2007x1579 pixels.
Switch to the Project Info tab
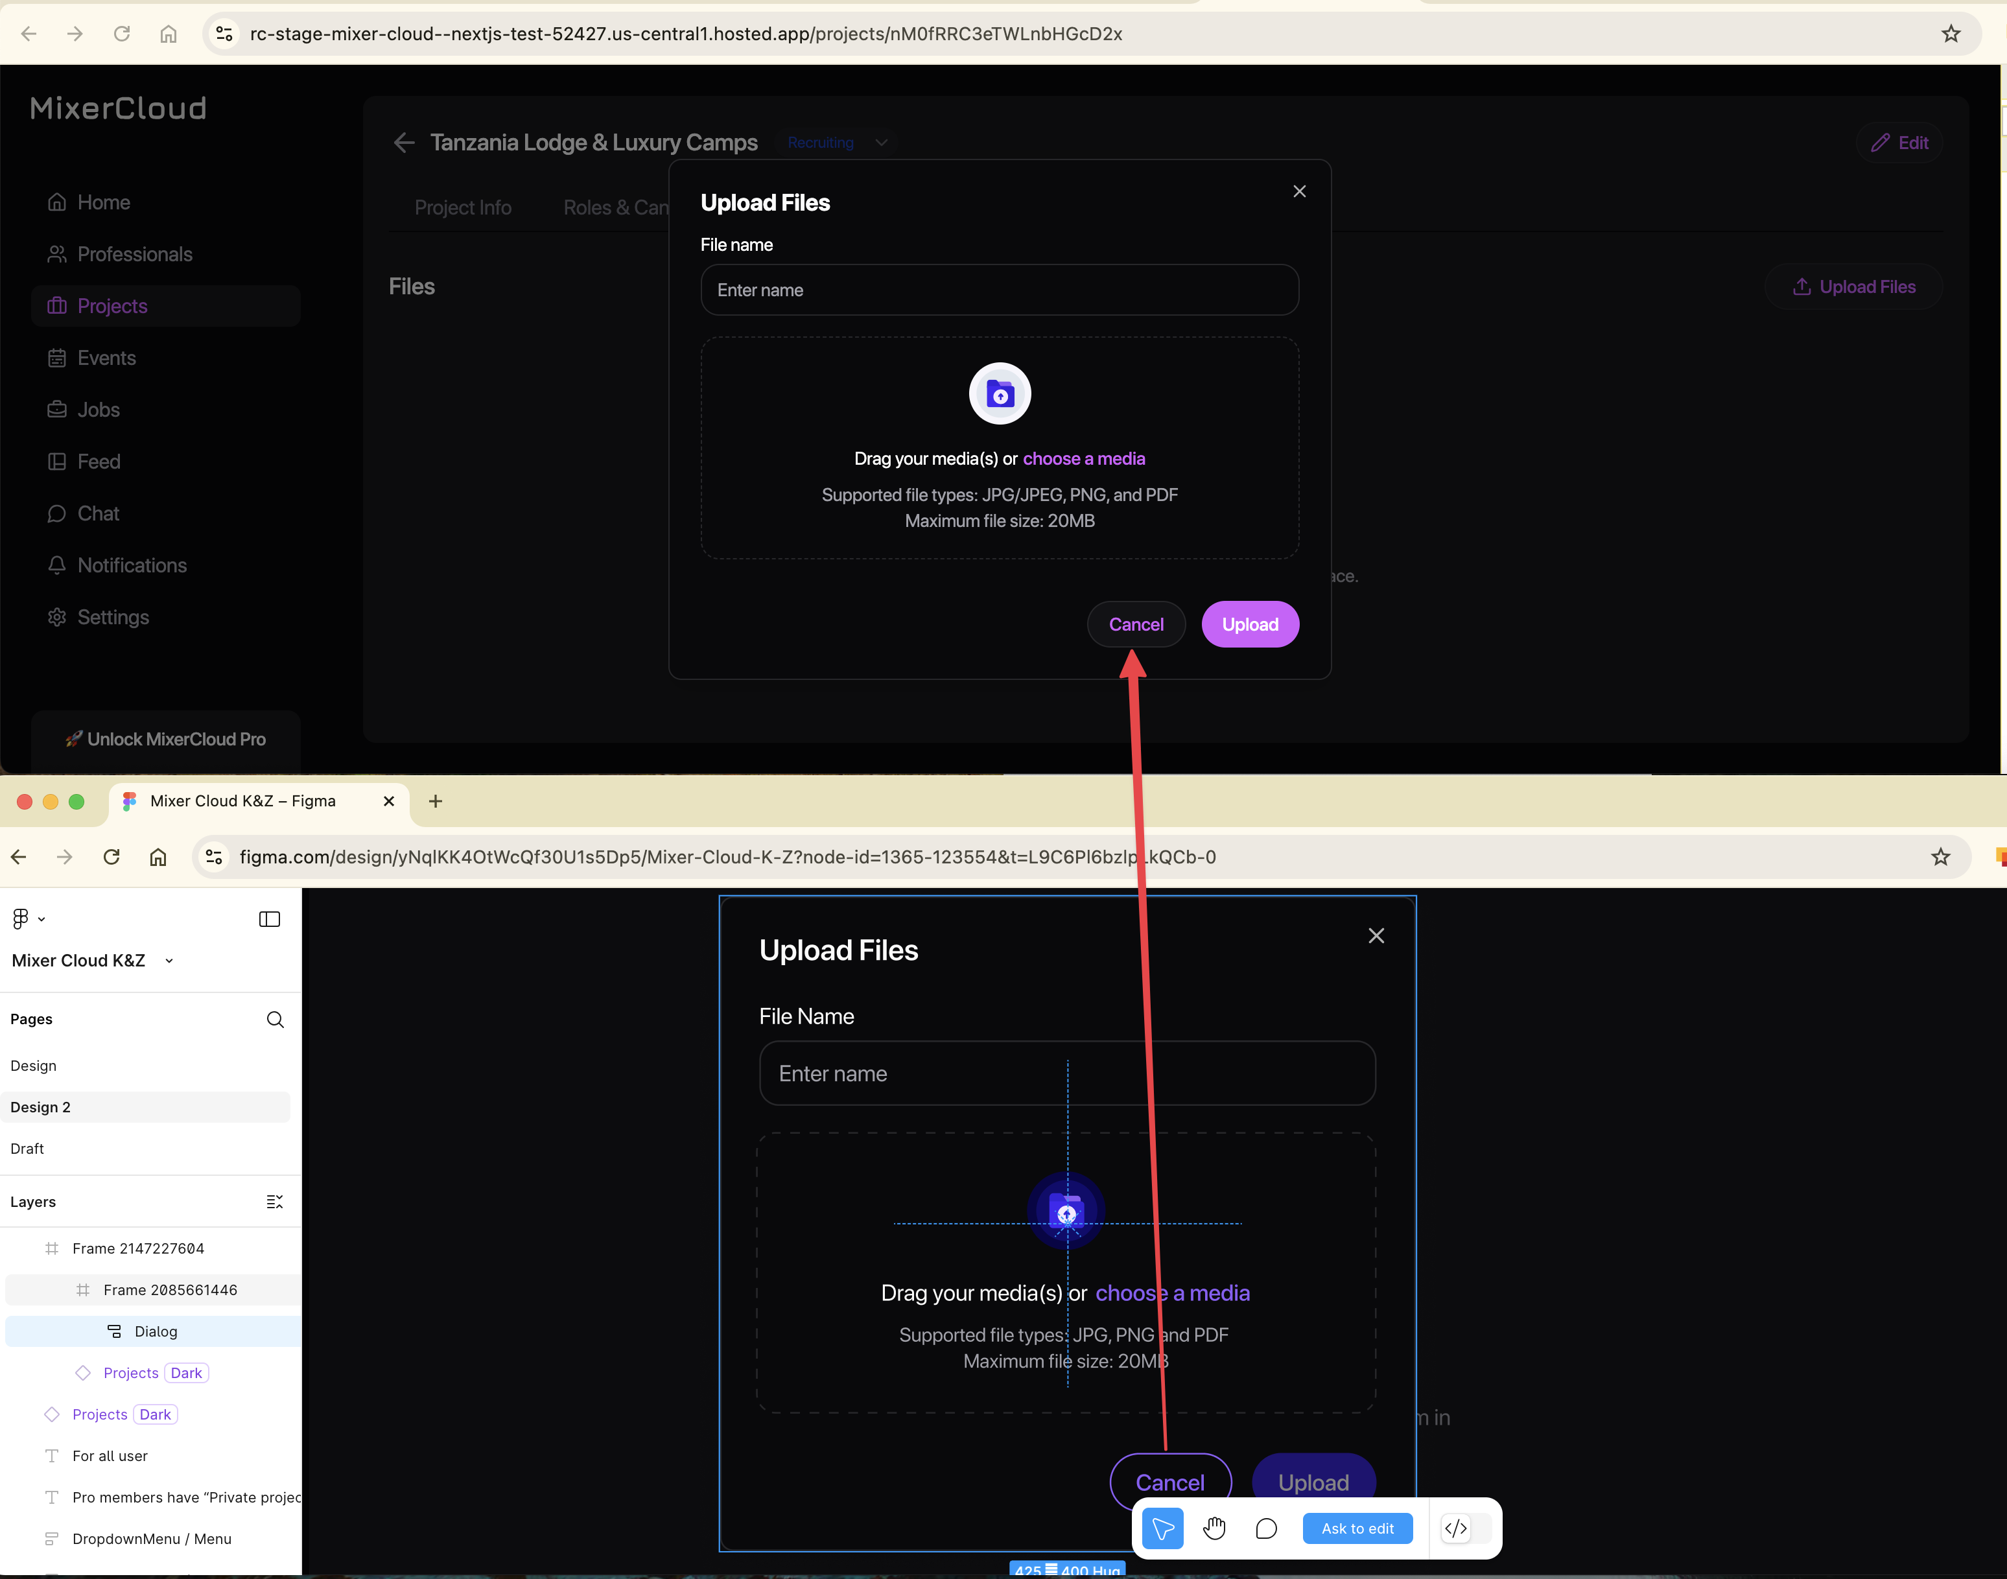462,207
